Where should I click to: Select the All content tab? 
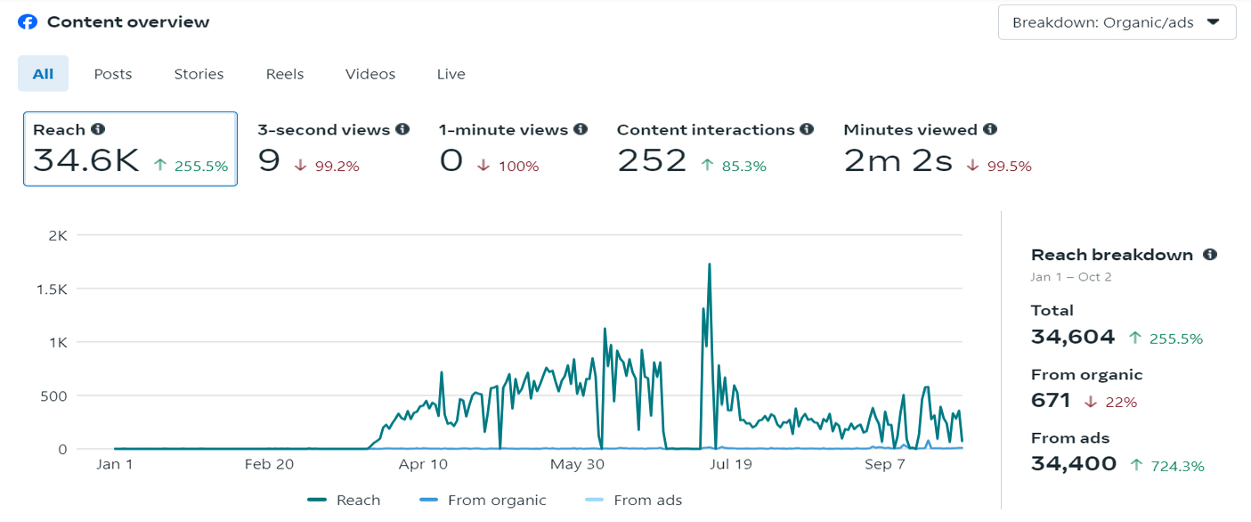pyautogui.click(x=43, y=74)
